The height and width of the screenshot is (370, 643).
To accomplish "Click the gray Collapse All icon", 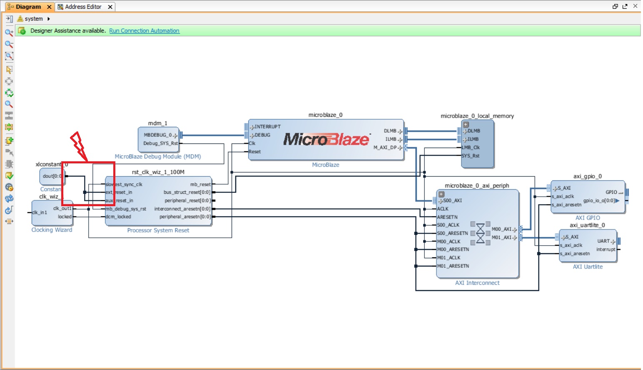I will pos(9,116).
